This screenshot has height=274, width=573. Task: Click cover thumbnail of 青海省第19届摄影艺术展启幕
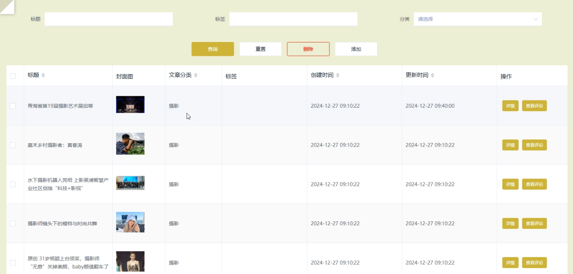[x=130, y=104]
